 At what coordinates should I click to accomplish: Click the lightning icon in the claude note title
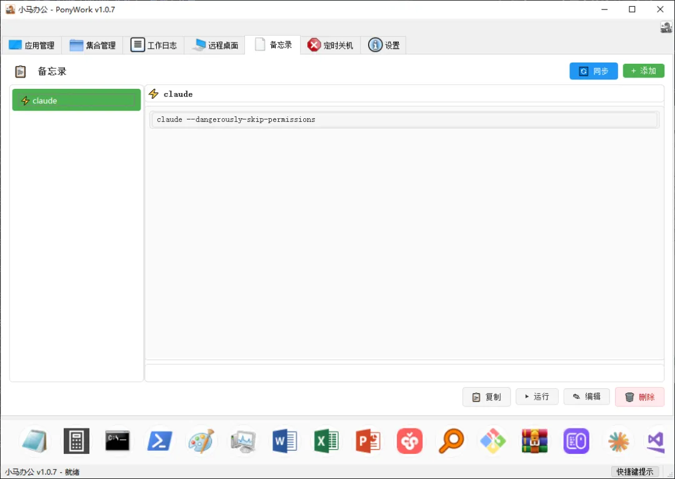[154, 93]
